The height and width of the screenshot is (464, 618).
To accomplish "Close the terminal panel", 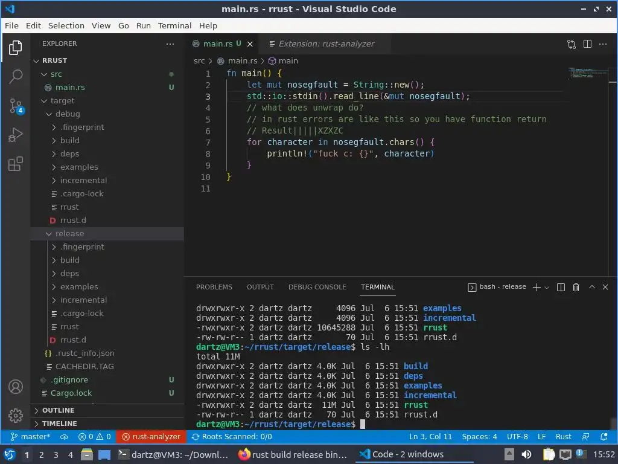I will click(x=605, y=287).
